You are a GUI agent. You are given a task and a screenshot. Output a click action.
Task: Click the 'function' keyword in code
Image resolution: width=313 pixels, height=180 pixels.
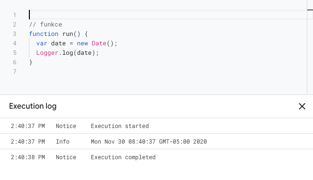click(x=44, y=34)
